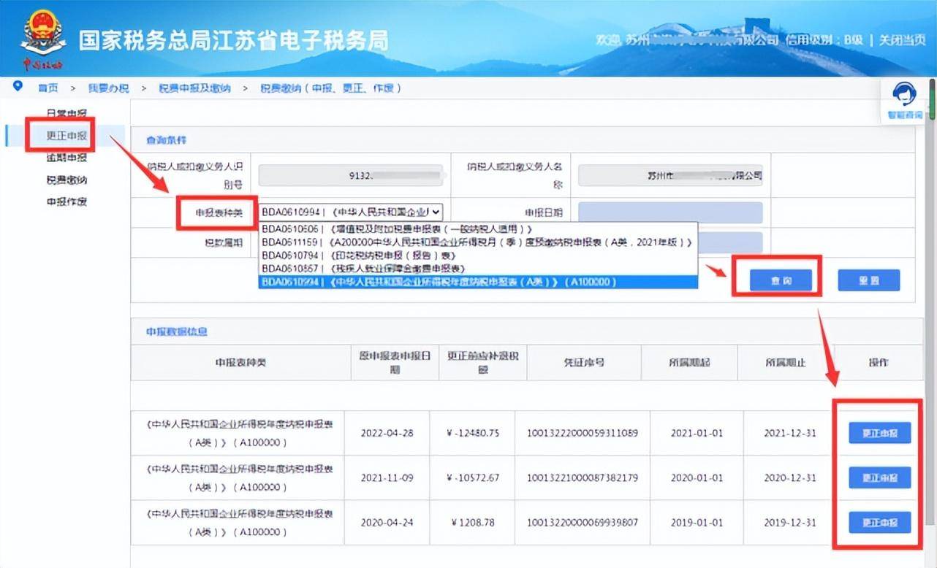
Task: Click voucher number 10013220000069939807
Action: [x=582, y=523]
